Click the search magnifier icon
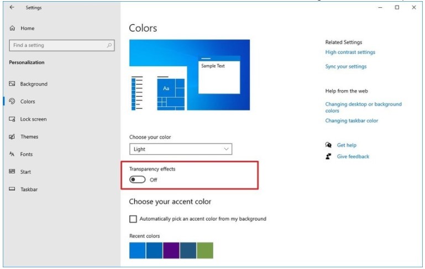The width and height of the screenshot is (425, 269). 109,45
